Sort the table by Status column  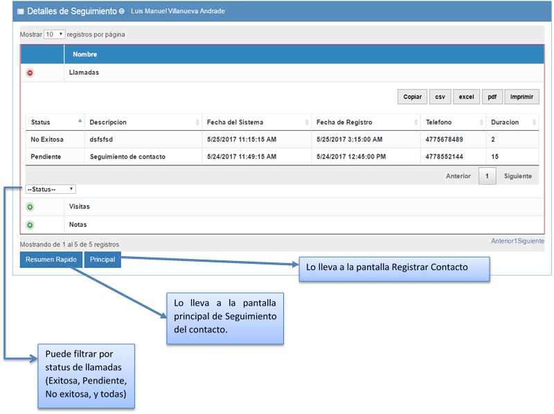(55, 123)
